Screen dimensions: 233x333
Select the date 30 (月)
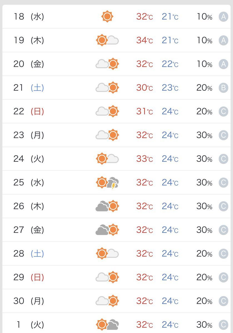click(x=29, y=301)
